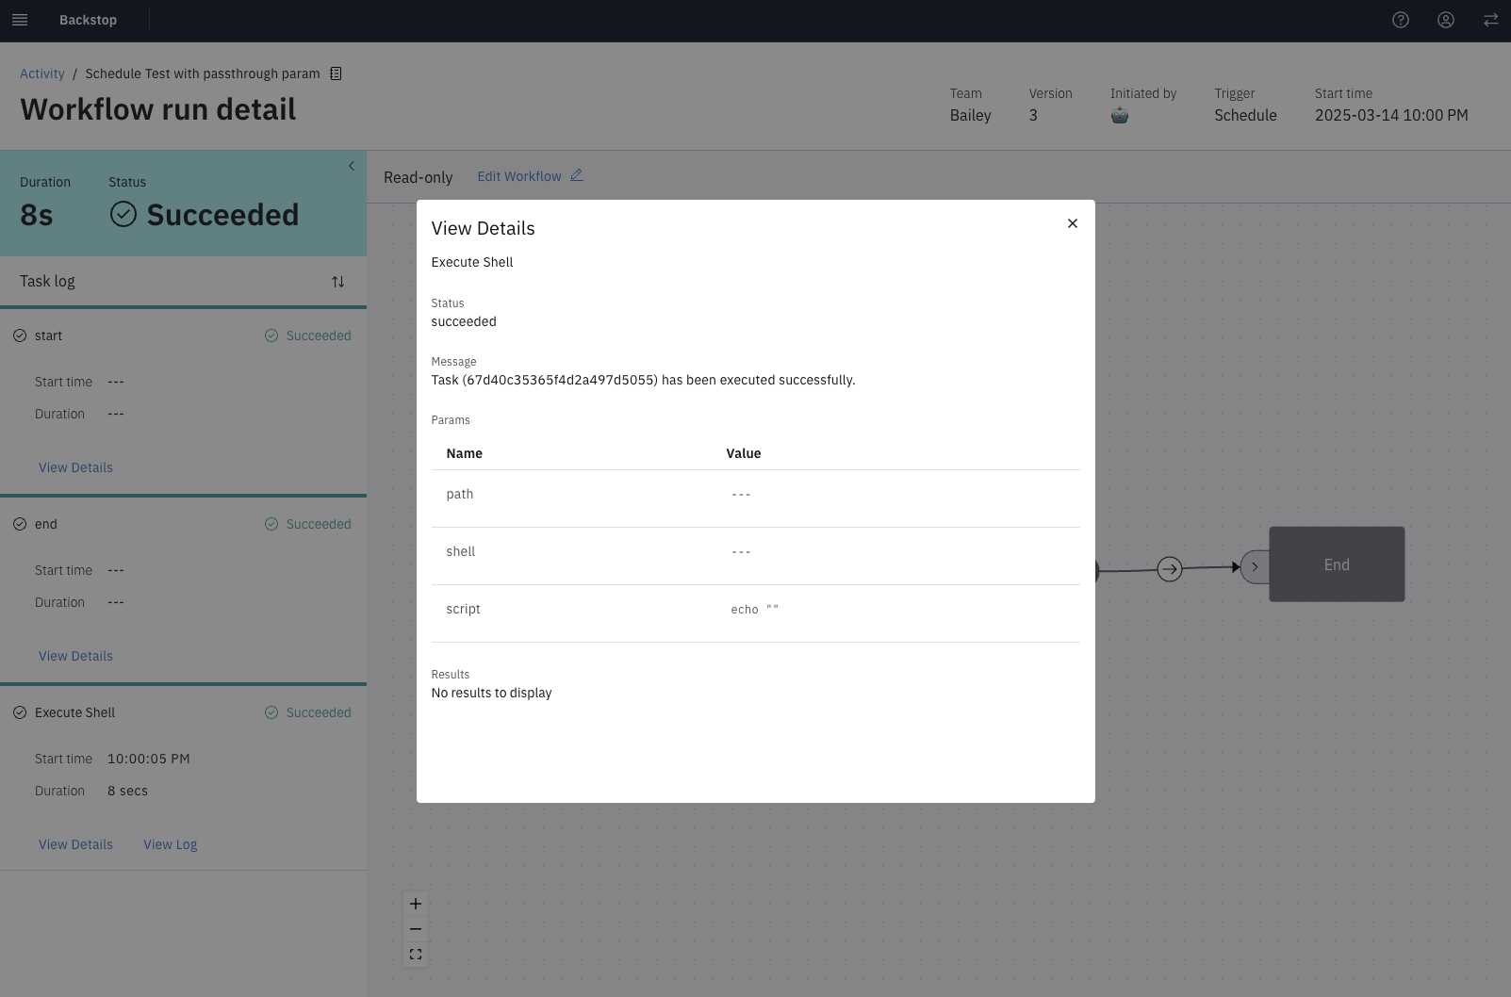The image size is (1511, 997).
Task: Click the swap arrows icon top right
Action: [x=1490, y=20]
